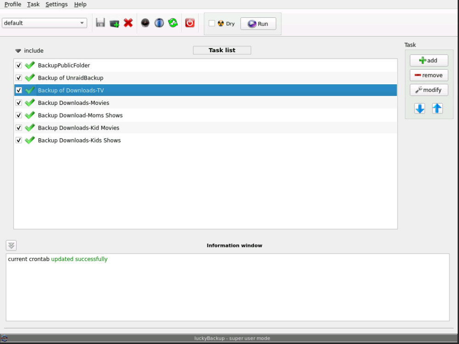
Task: Click the luckyBackup icon in the status bar
Action: coord(5,338)
